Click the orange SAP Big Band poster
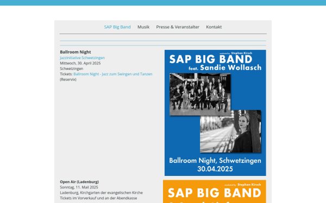This screenshot has width=326, height=203. (x=215, y=192)
